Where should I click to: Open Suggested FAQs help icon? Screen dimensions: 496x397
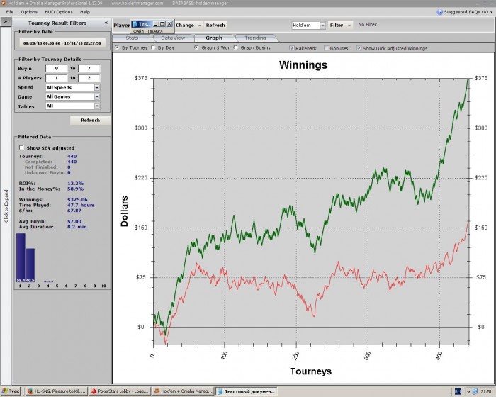pos(439,12)
